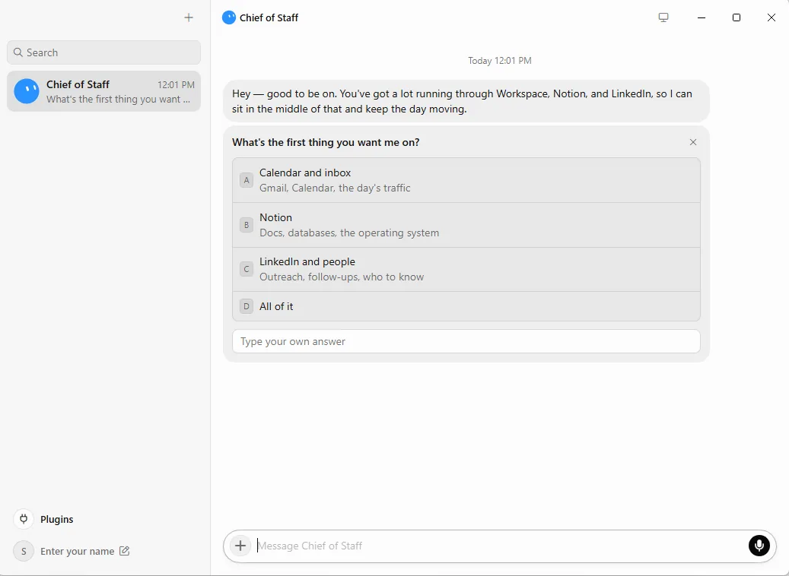Open the Chief of Staff conversation in sidebar
Viewport: 789px width, 576px height.
103,91
